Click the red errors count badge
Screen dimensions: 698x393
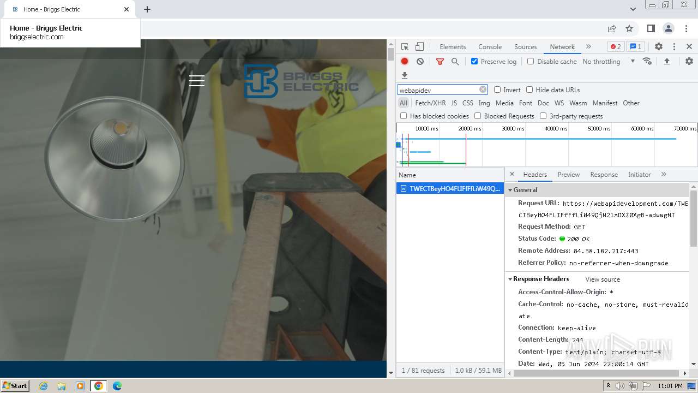616,46
